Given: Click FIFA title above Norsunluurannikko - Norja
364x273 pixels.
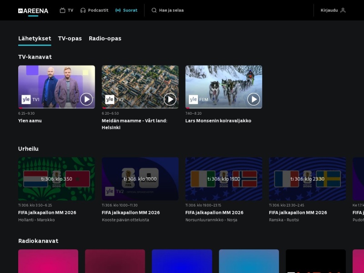Looking at the screenshot, I should [214, 212].
